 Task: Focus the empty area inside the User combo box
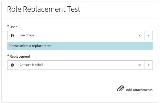[86, 36]
